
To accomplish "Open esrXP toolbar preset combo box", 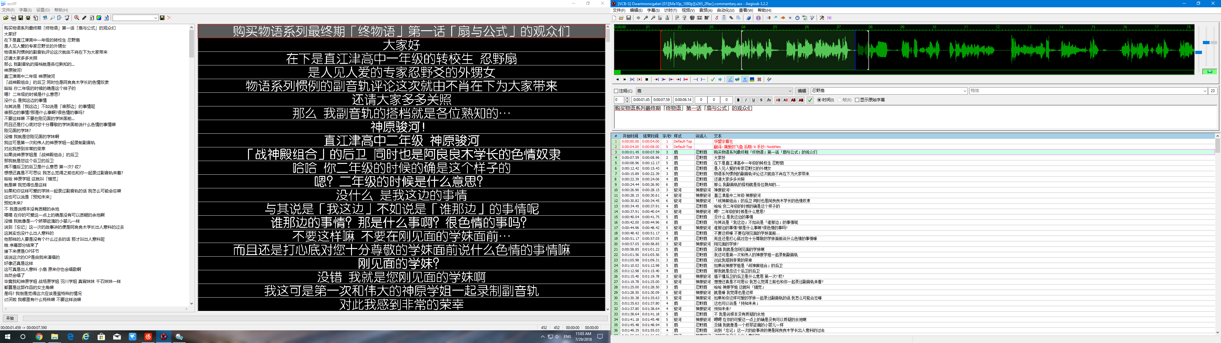I will (135, 18).
